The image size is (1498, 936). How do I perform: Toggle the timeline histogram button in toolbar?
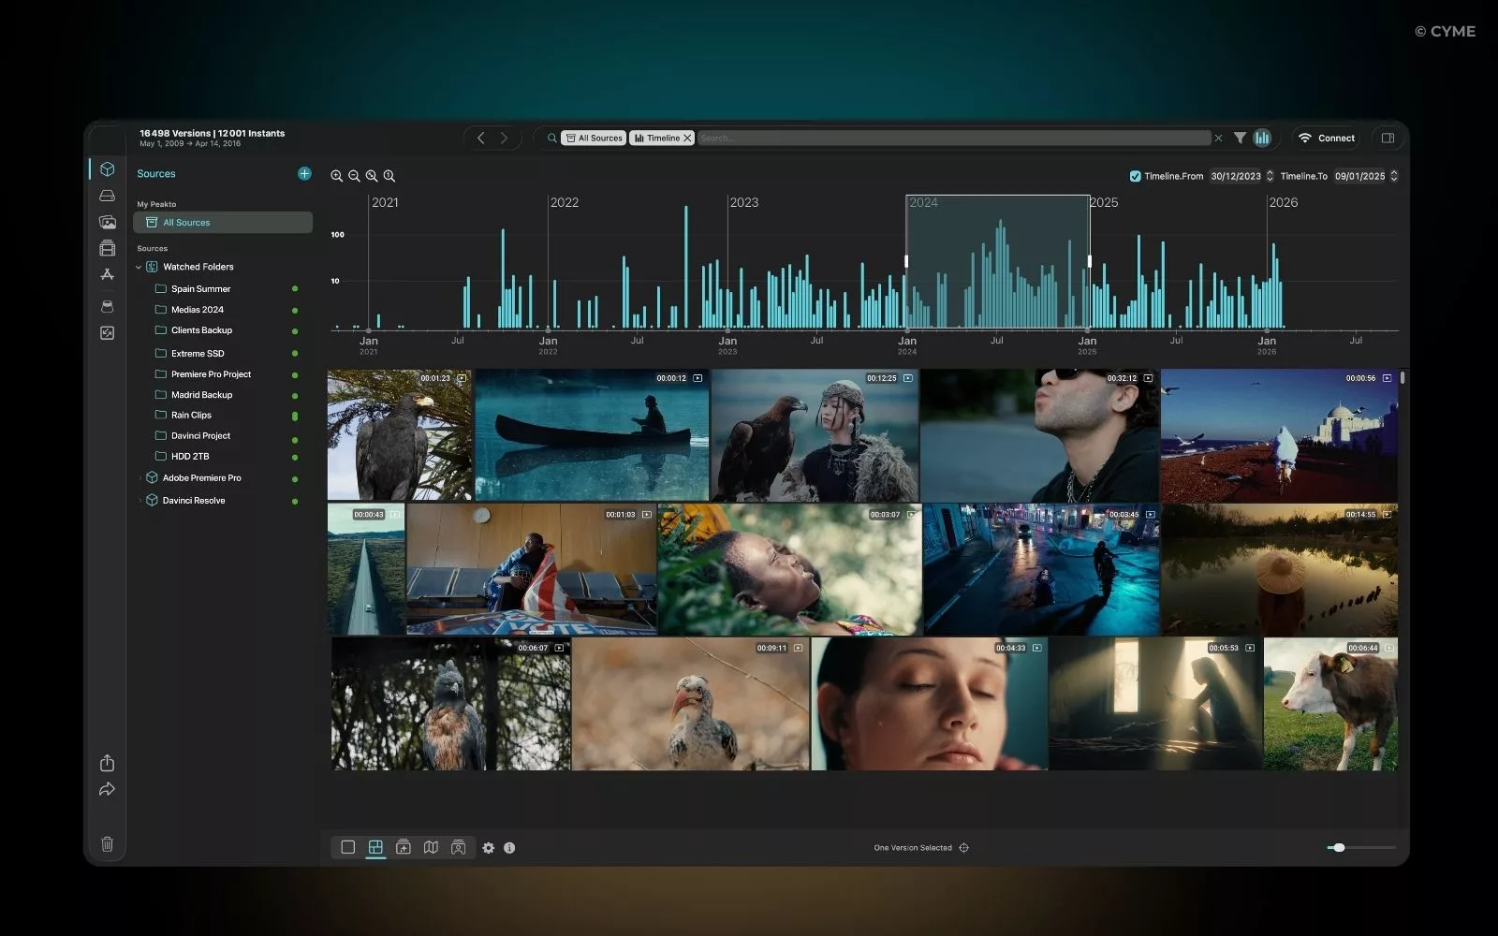click(x=1262, y=138)
